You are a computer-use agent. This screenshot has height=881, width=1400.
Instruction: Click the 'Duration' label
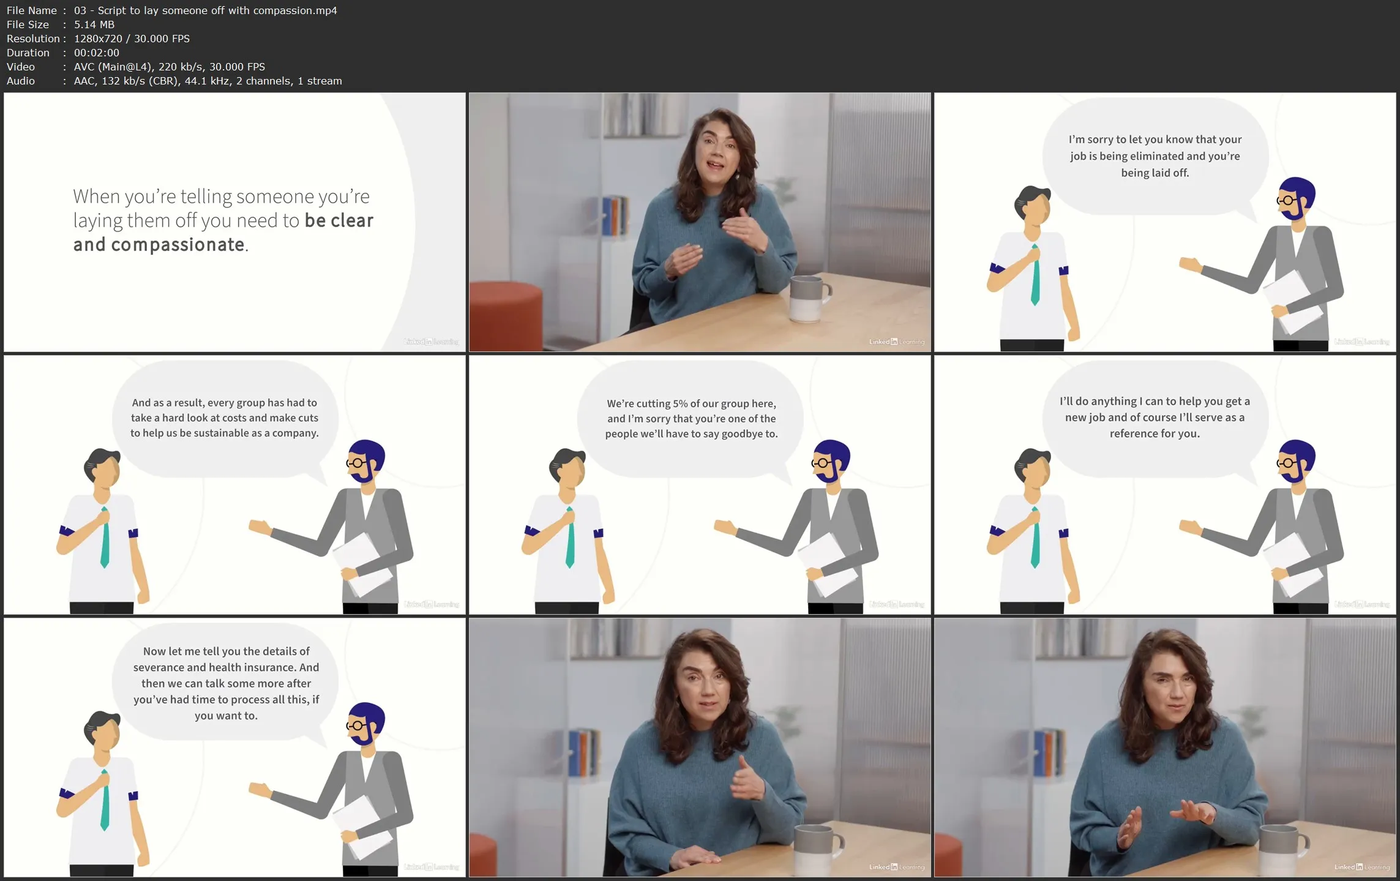28,53
